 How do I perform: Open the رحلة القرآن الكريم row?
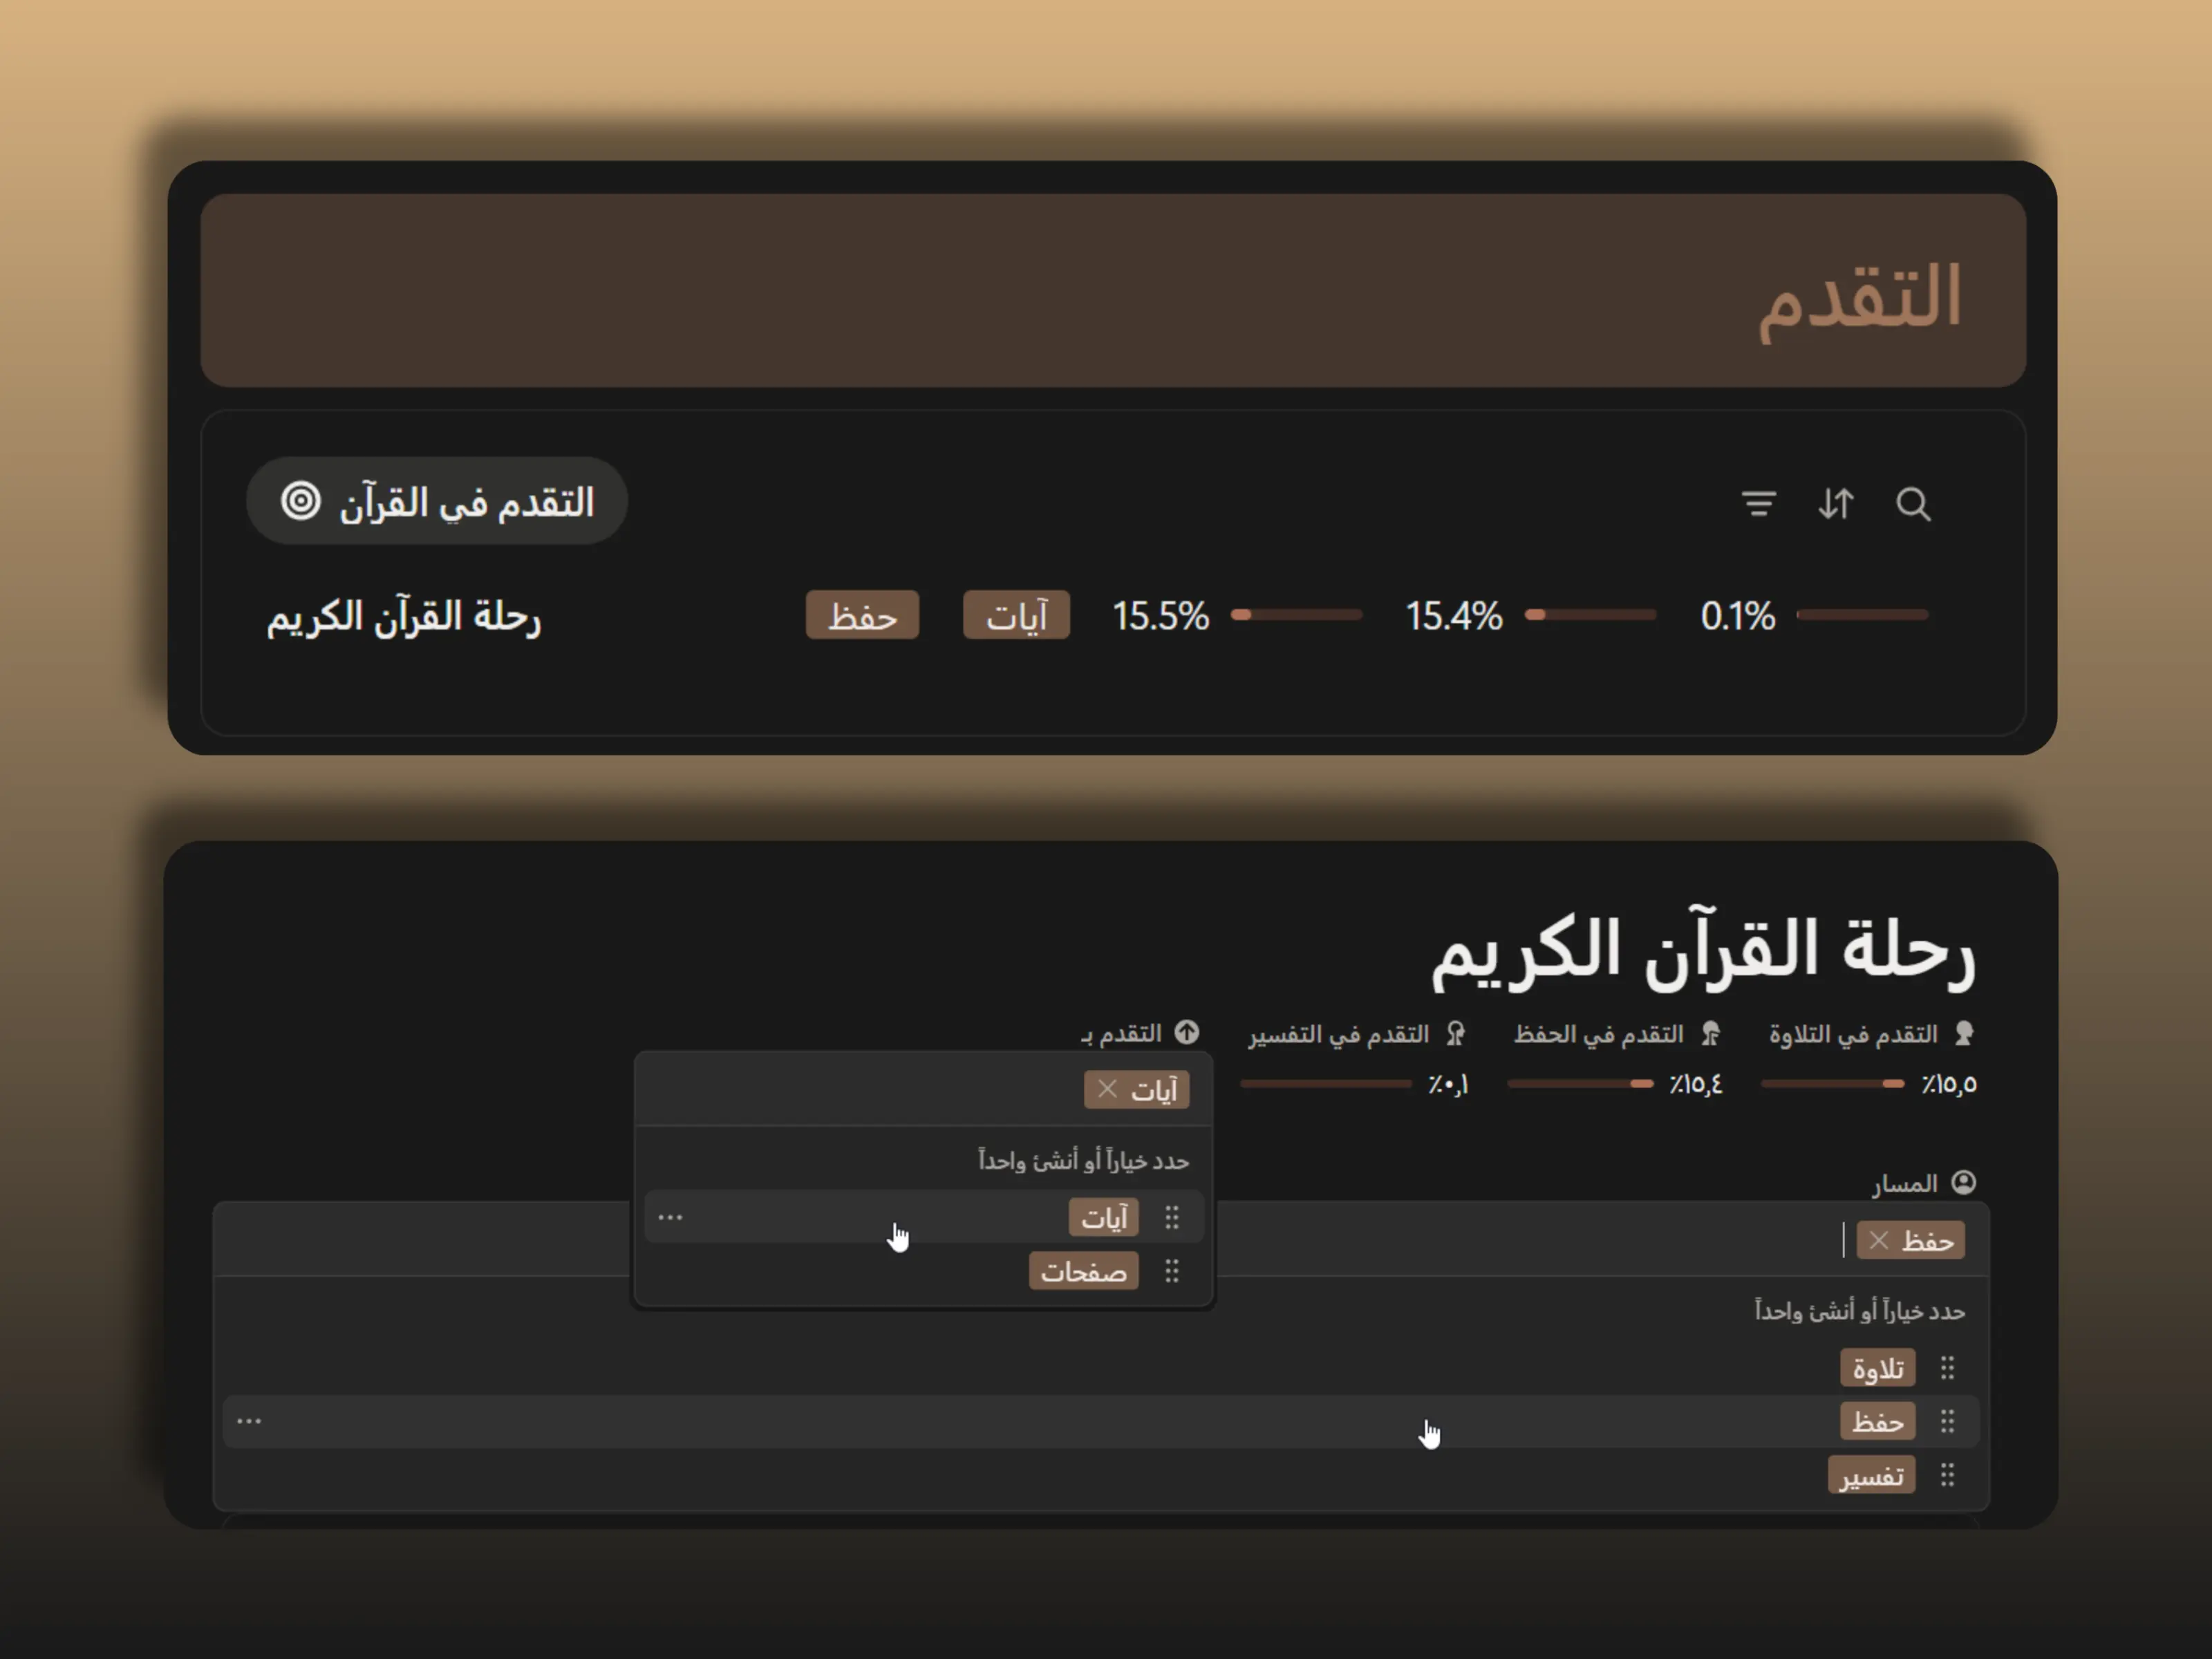(403, 616)
